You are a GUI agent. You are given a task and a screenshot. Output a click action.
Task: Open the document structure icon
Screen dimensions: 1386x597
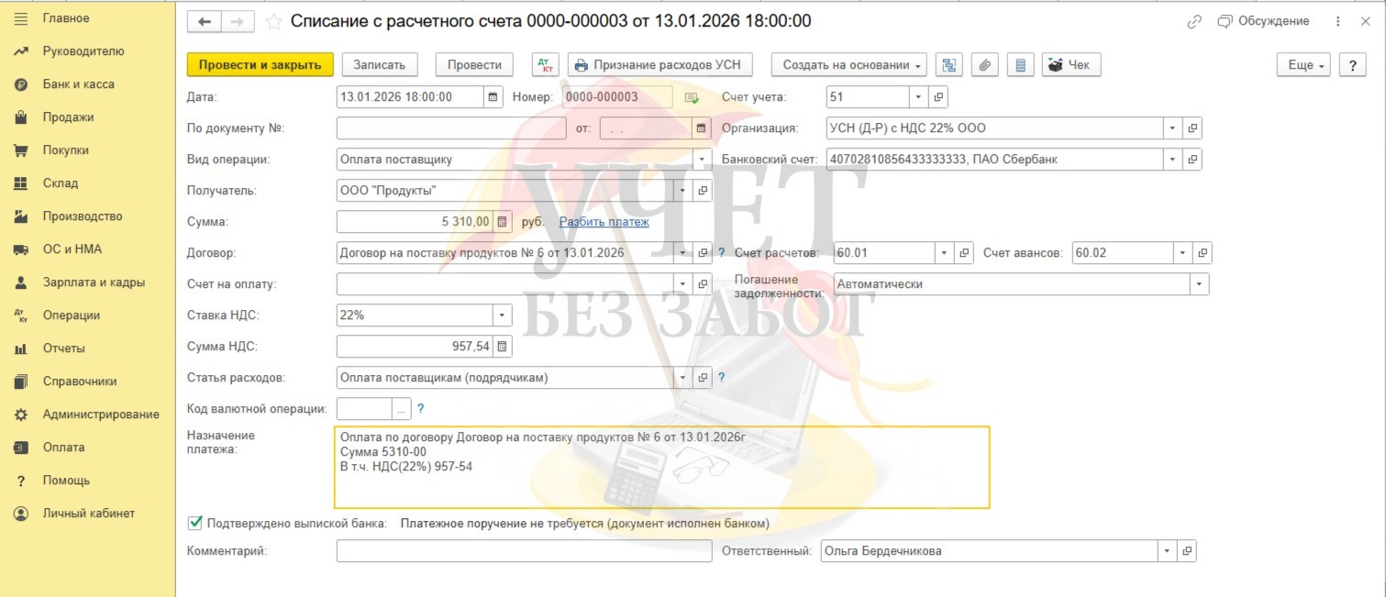(x=949, y=65)
